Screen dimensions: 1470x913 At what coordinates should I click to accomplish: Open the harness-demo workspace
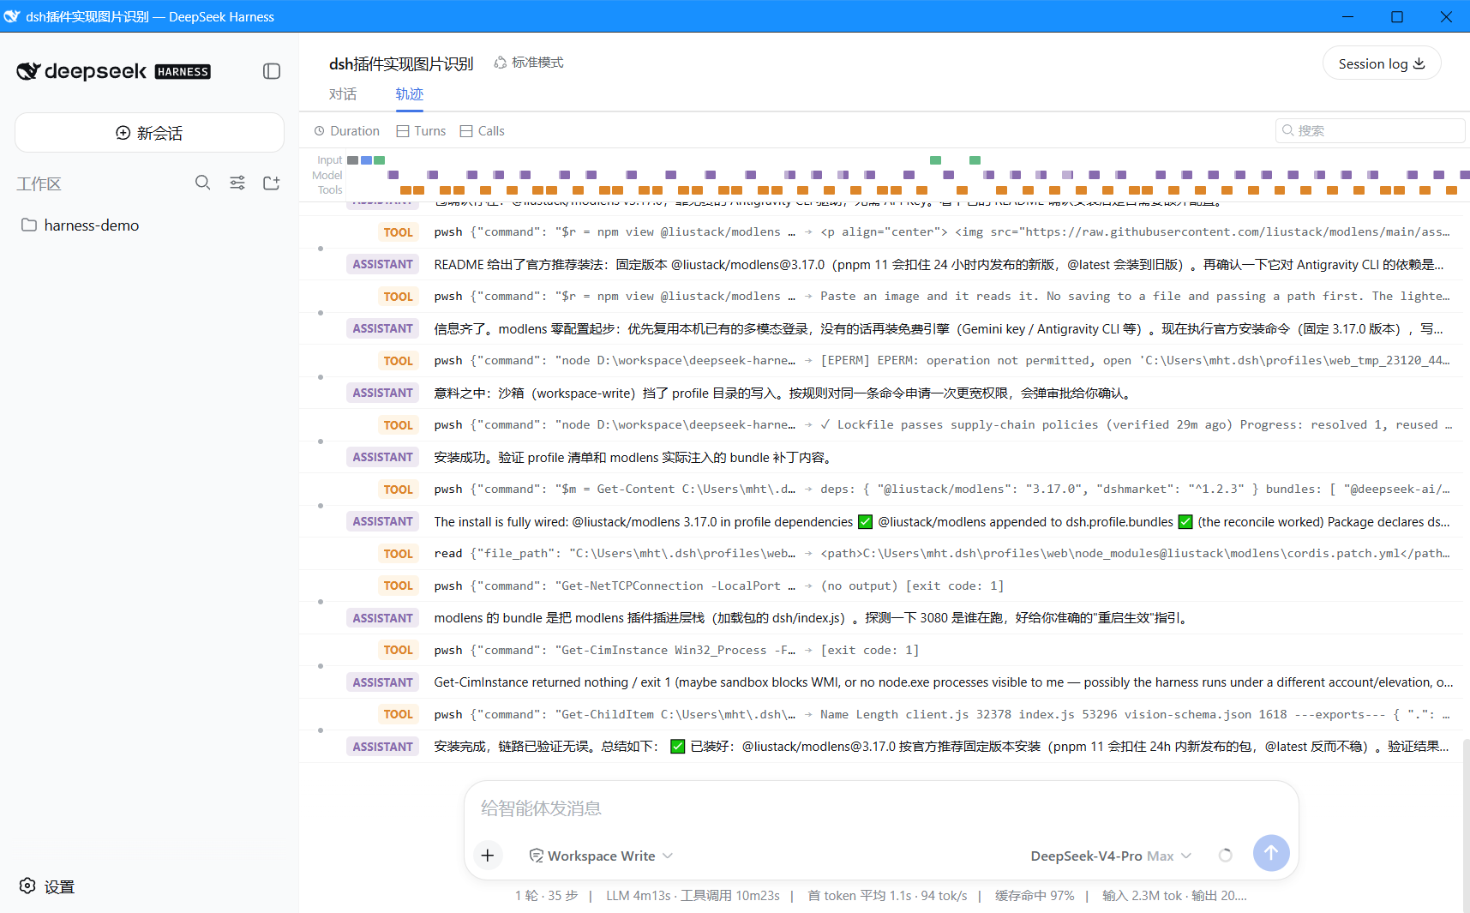coord(81,225)
